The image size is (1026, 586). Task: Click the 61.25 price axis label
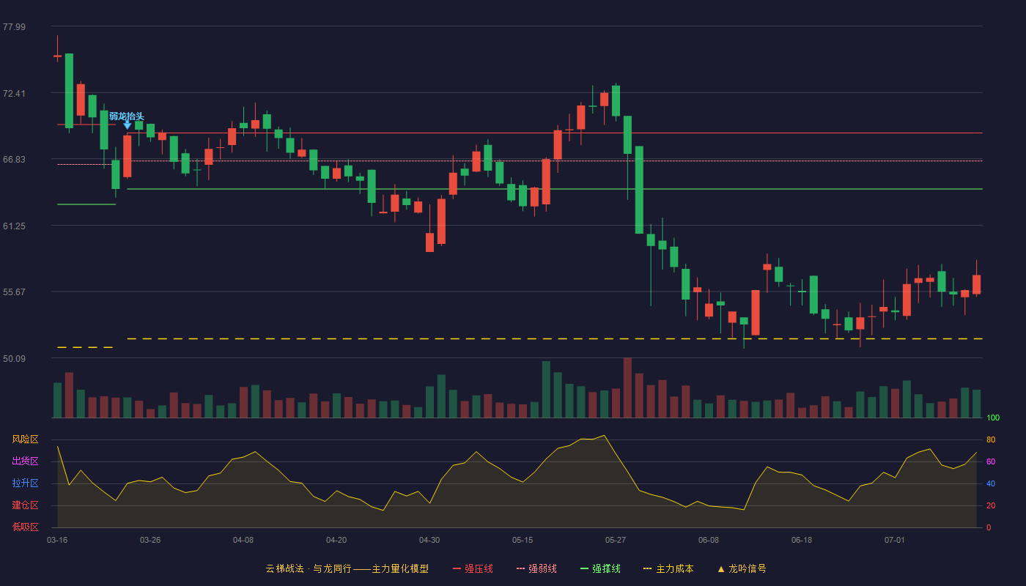(x=14, y=226)
